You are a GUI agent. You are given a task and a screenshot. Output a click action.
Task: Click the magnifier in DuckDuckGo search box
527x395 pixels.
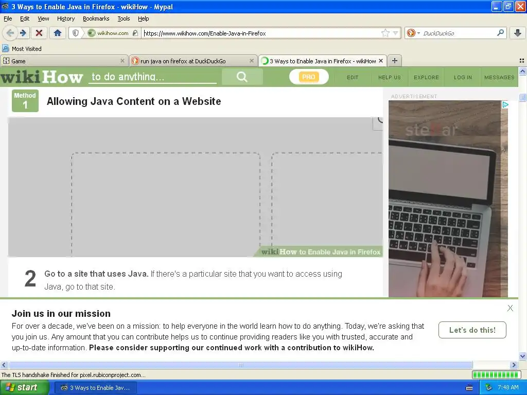click(500, 32)
